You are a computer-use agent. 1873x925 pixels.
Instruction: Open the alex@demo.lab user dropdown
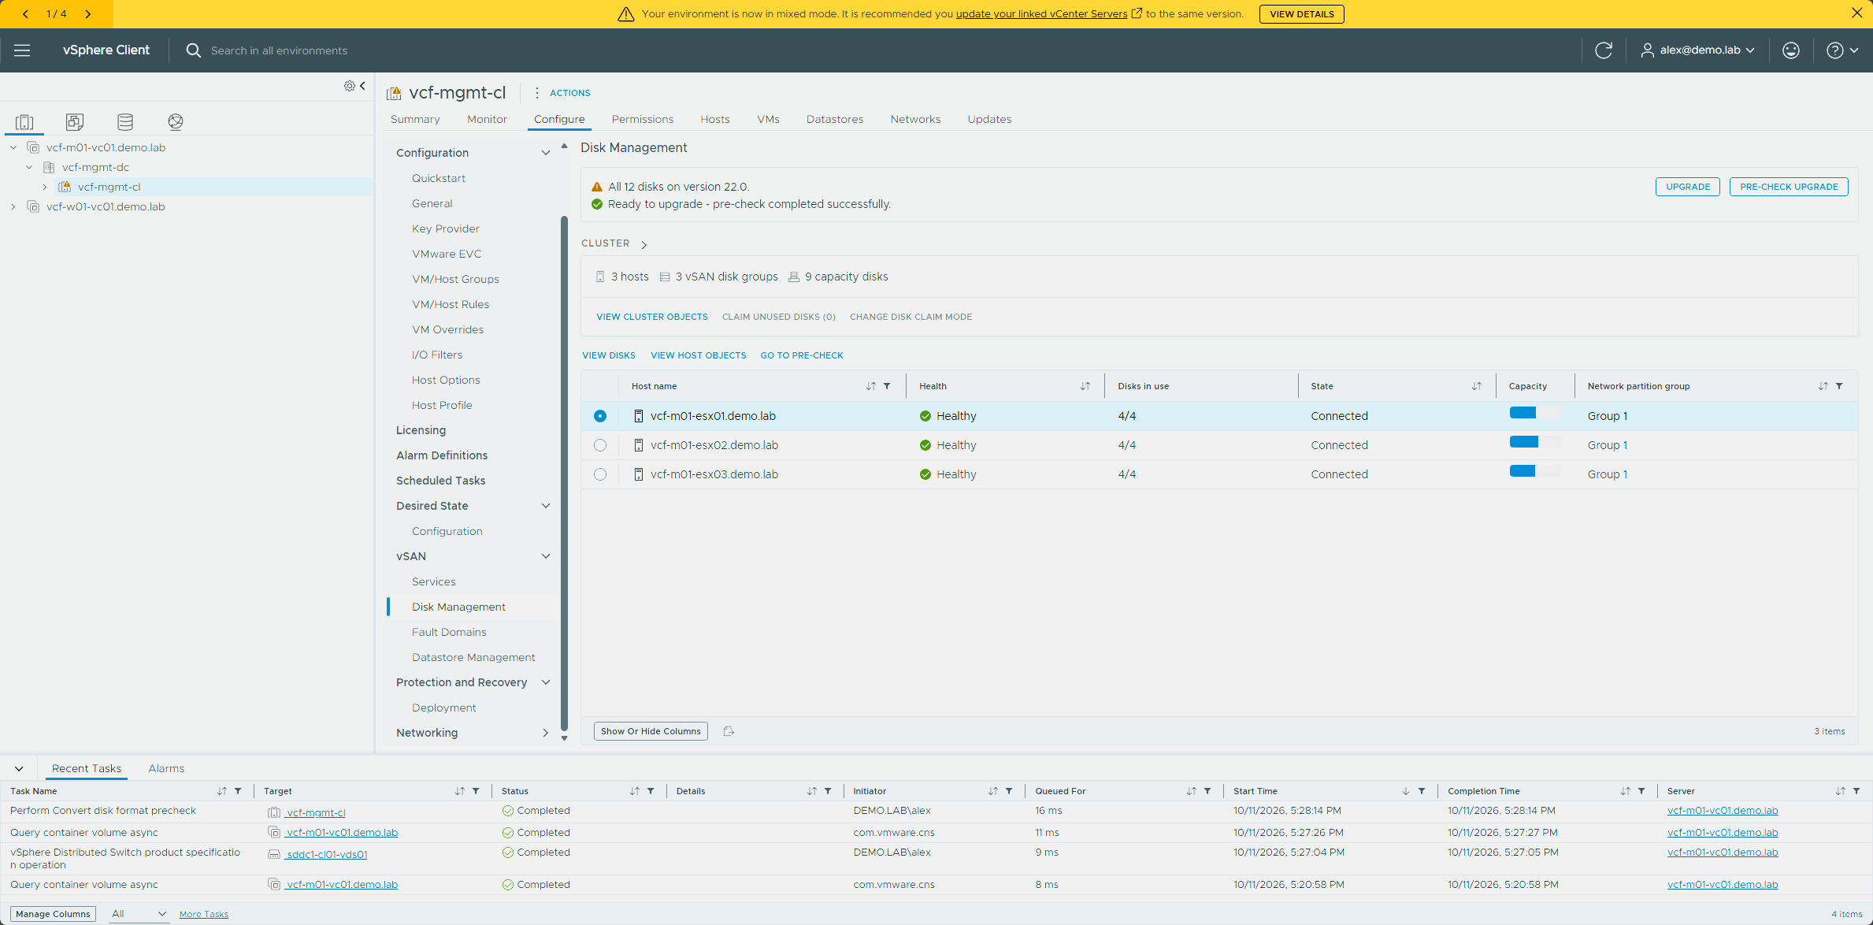[x=1697, y=50]
